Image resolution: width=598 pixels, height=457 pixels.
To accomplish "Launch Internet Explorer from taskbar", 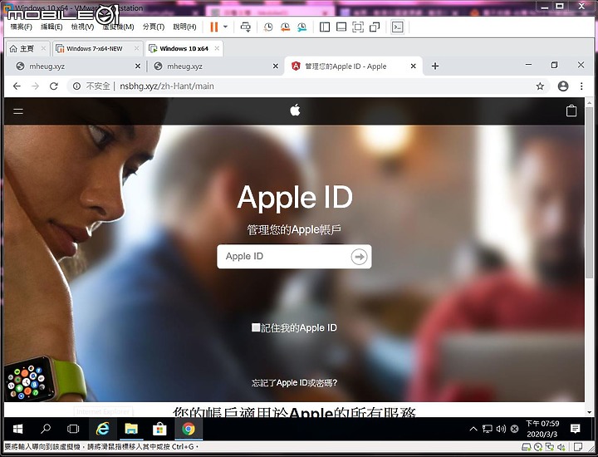I will pyautogui.click(x=103, y=429).
